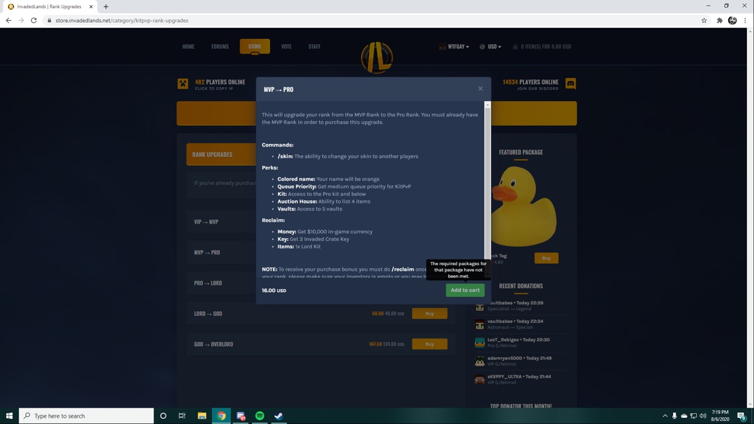Screen dimensions: 754x424
Task: Open the HOME nav item
Action: (x=188, y=46)
